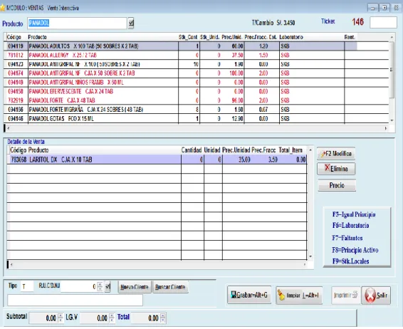
Task: Click the empty field next to Ticket 146
Action: pos(383,22)
